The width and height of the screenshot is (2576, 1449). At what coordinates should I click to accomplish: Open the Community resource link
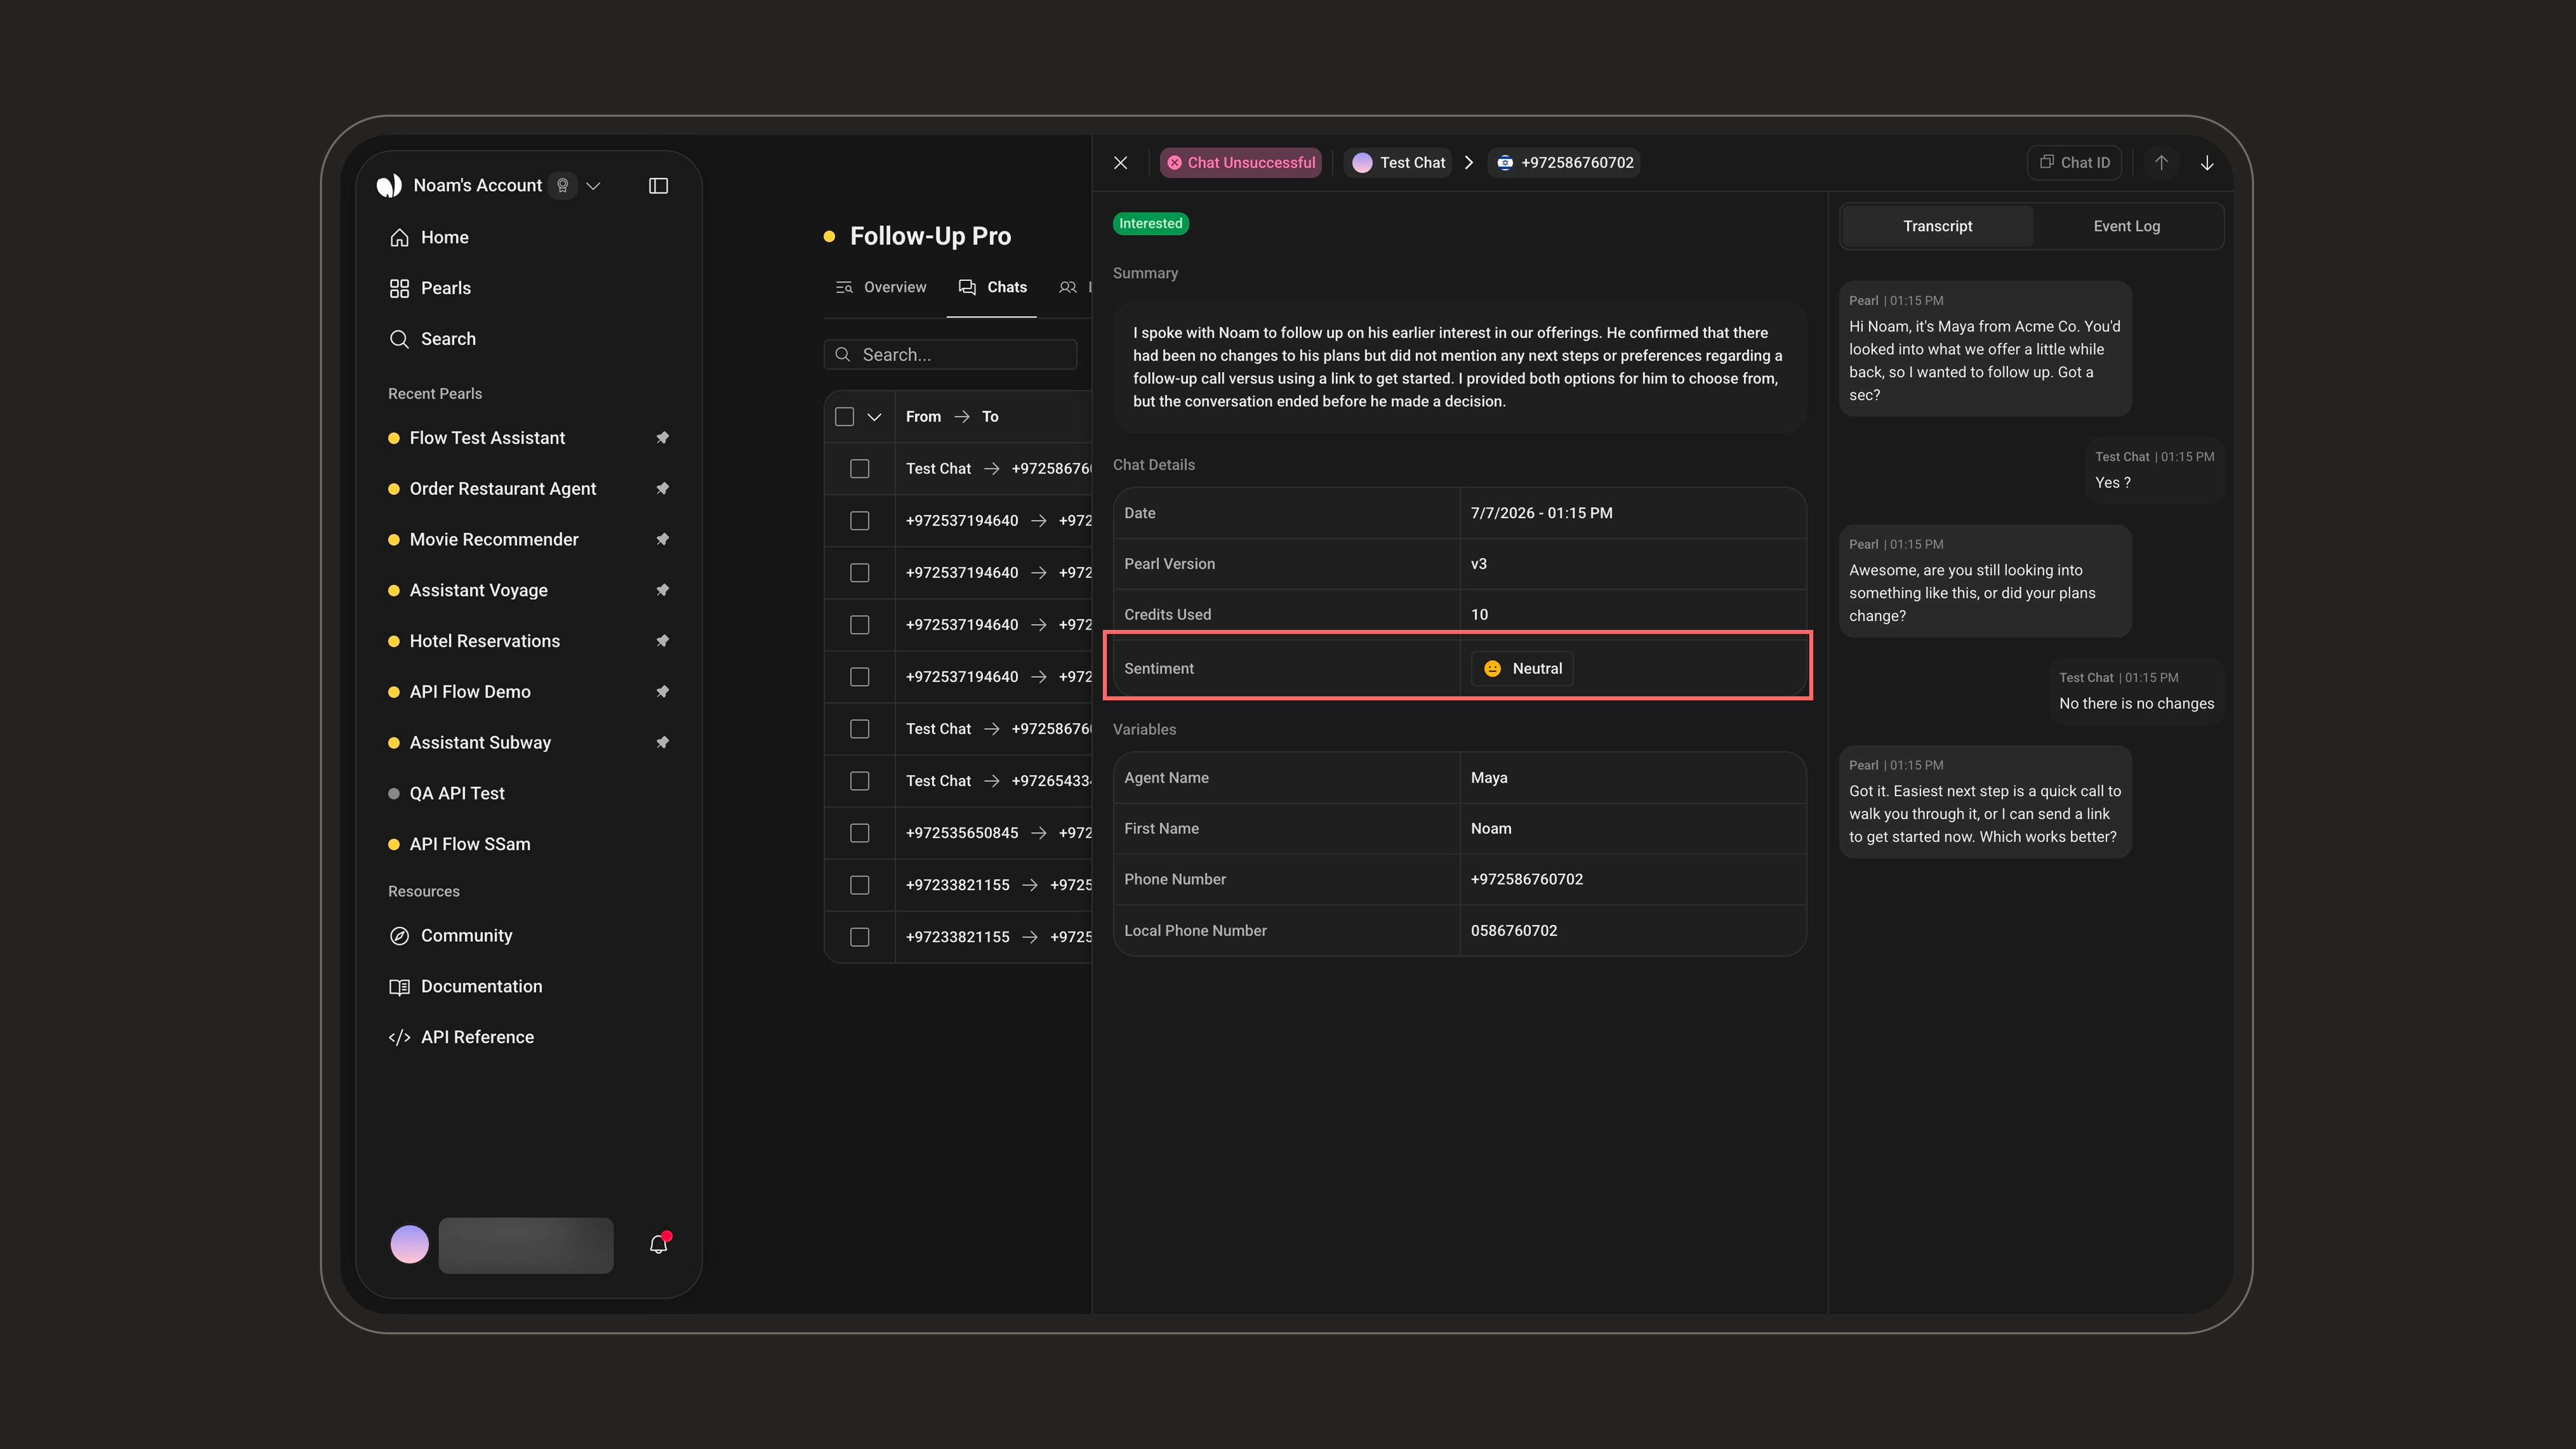[x=451, y=936]
